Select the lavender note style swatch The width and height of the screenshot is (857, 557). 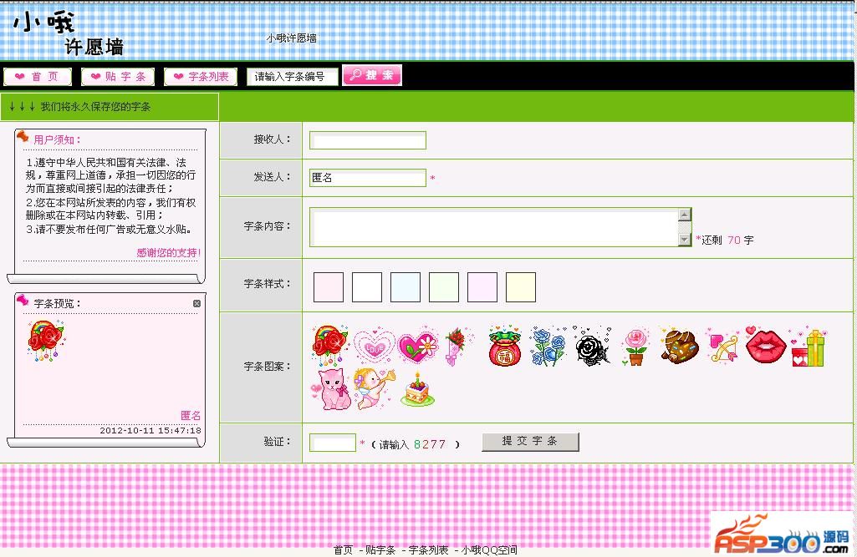coord(482,287)
